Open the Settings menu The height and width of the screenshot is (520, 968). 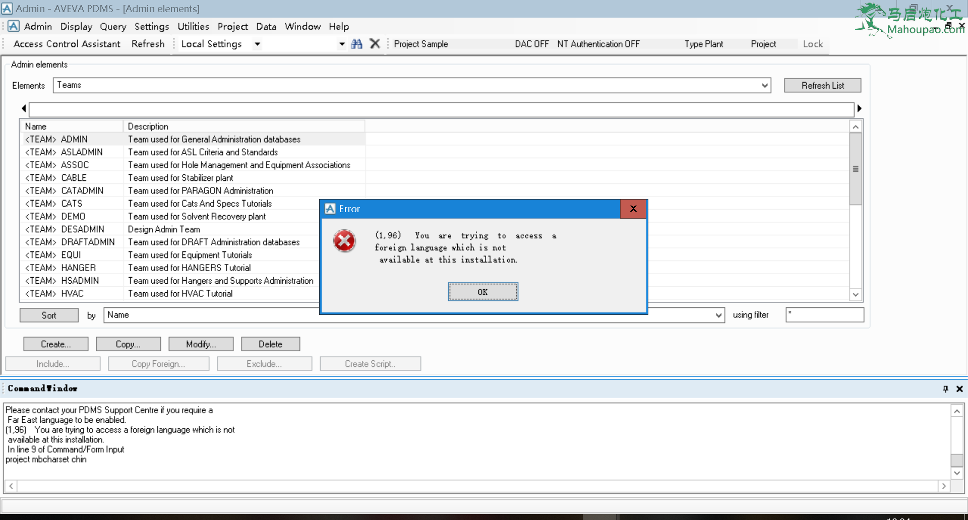coord(151,26)
